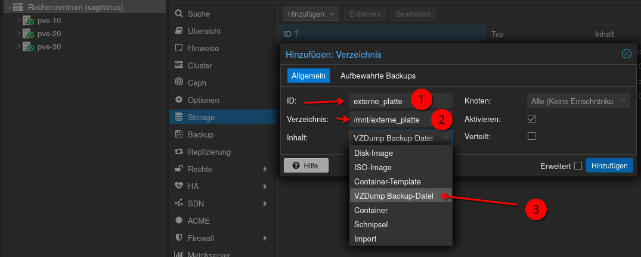The height and width of the screenshot is (257, 641).
Task: Tick the Erweitert checkbox
Action: pyautogui.click(x=577, y=166)
